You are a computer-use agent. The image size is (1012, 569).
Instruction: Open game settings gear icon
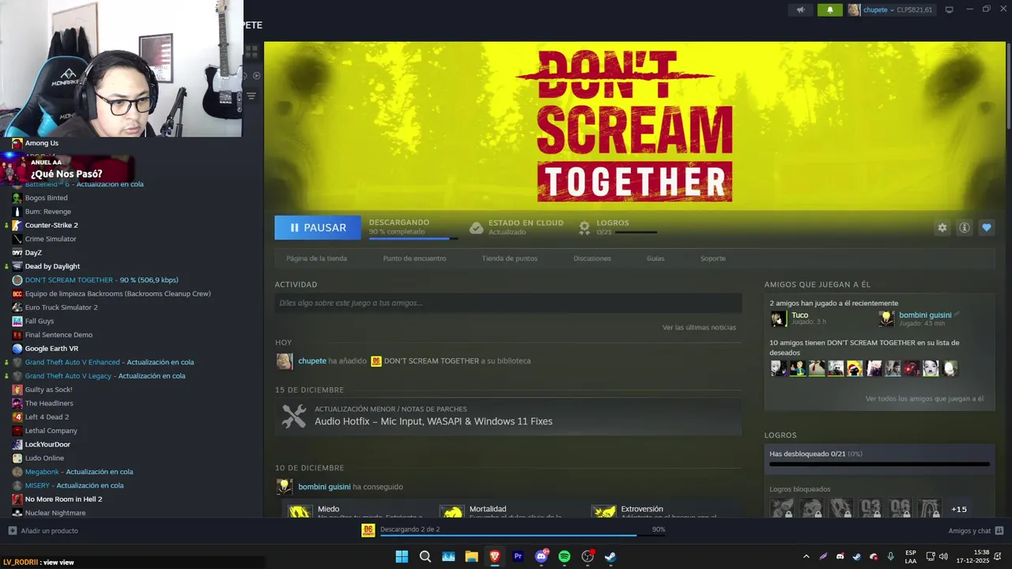(942, 228)
